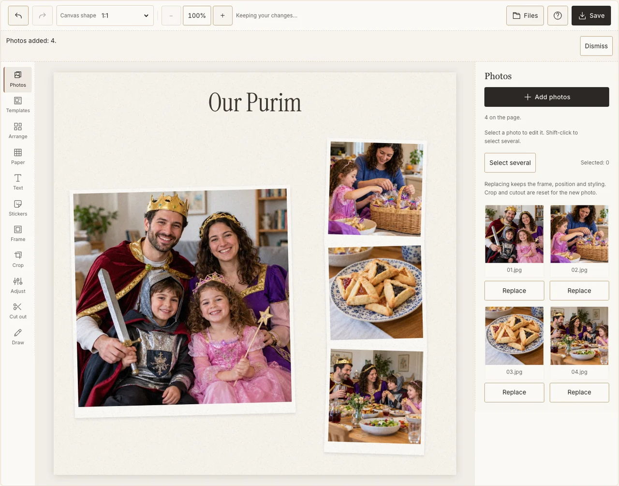
Task: Open the Canvas shape dropdown
Action: tap(105, 15)
